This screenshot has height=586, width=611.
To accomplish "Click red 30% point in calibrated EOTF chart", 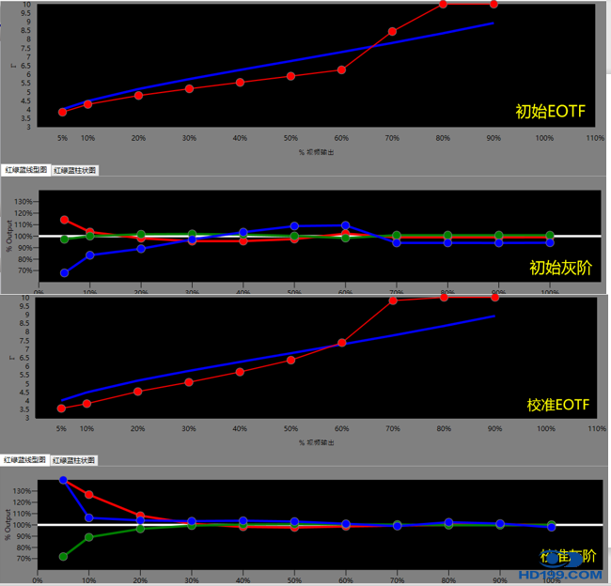I will [x=190, y=382].
